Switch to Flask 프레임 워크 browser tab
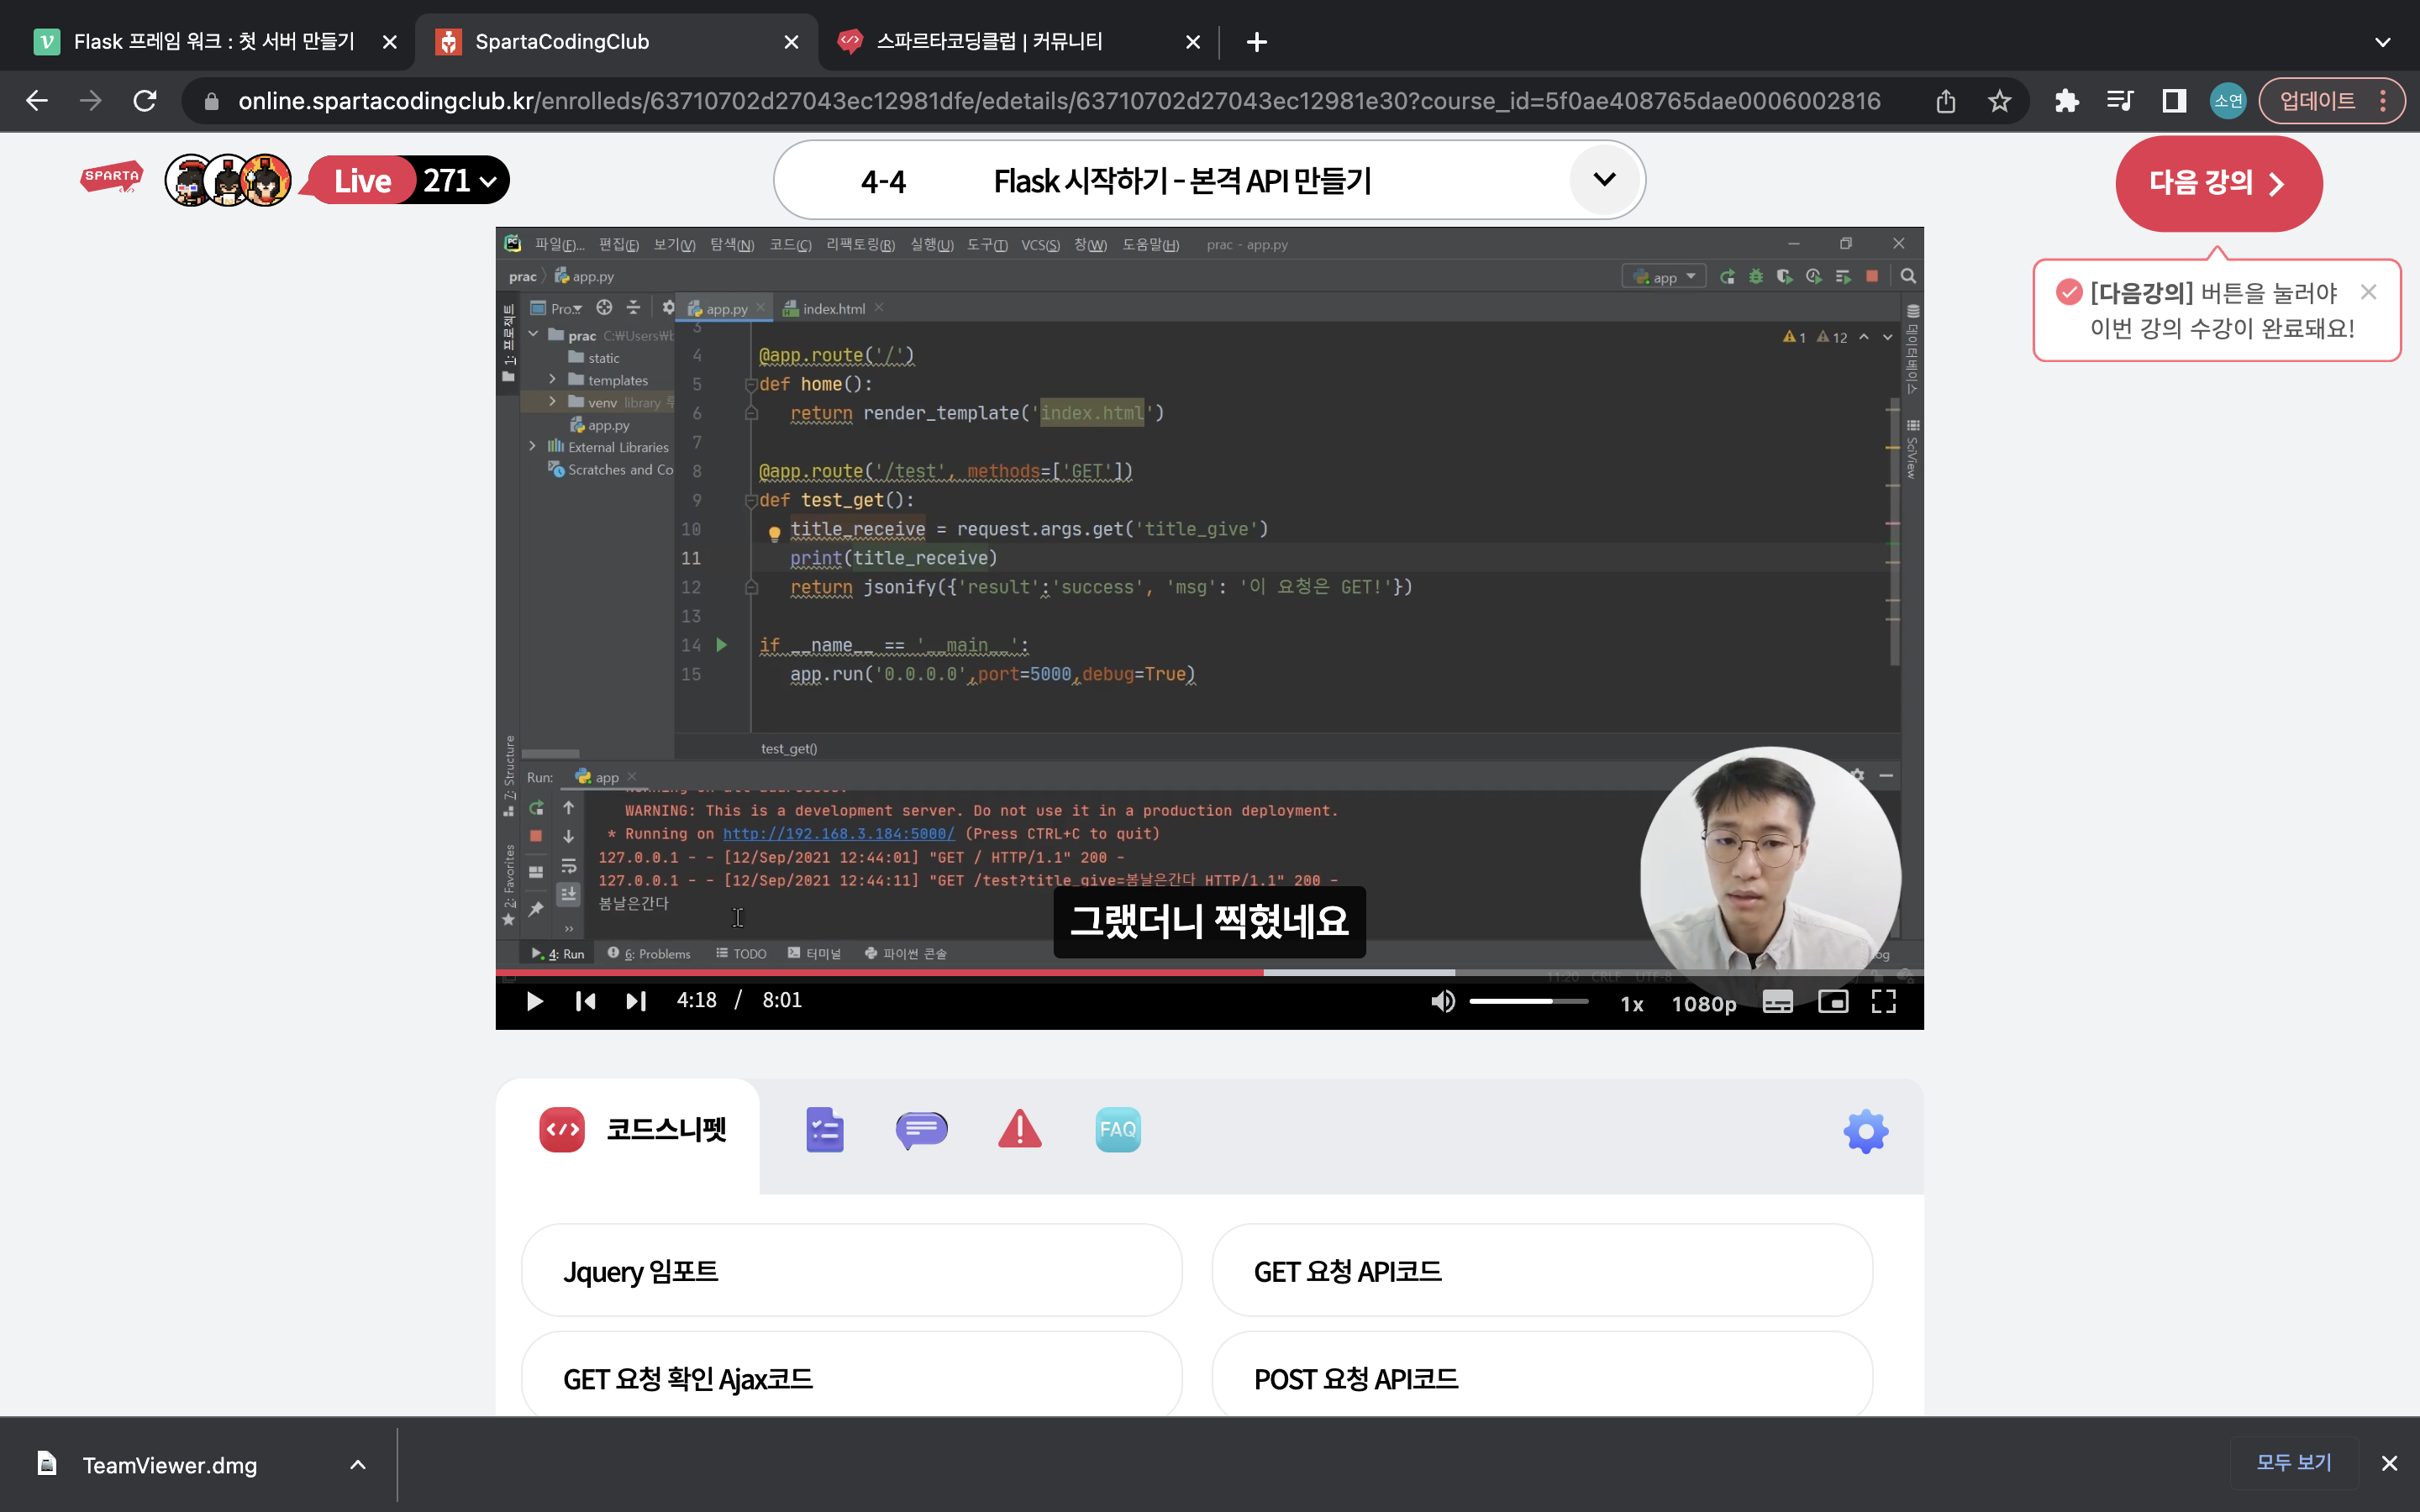 pos(213,42)
